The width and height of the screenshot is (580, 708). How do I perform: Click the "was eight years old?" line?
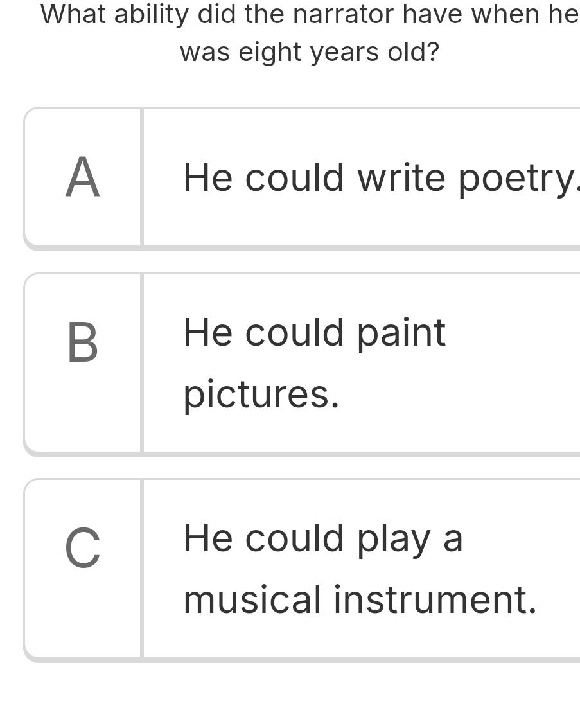coord(310,52)
